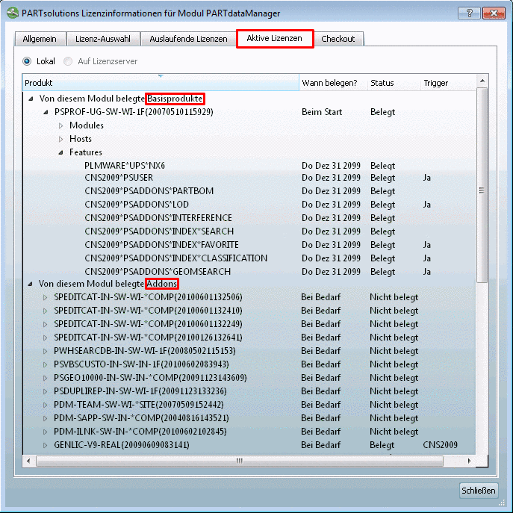Sort by the Wann belegen? column header
The image size is (513, 513).
point(333,83)
